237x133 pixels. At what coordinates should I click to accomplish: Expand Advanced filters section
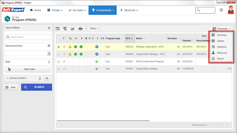[x=17, y=78]
